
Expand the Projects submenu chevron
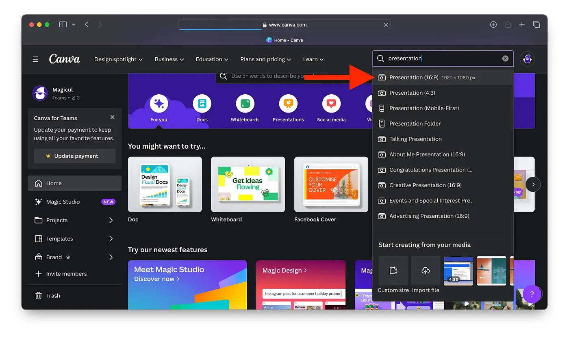coord(111,220)
